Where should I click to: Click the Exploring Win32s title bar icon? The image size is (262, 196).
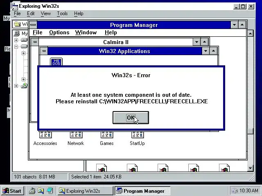point(15,7)
